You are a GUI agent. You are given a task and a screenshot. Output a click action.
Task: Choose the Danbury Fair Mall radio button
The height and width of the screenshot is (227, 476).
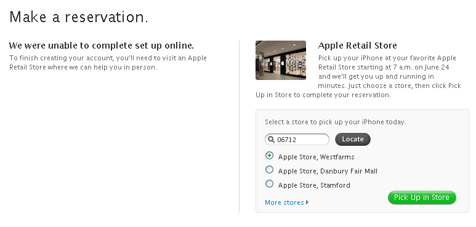point(269,170)
